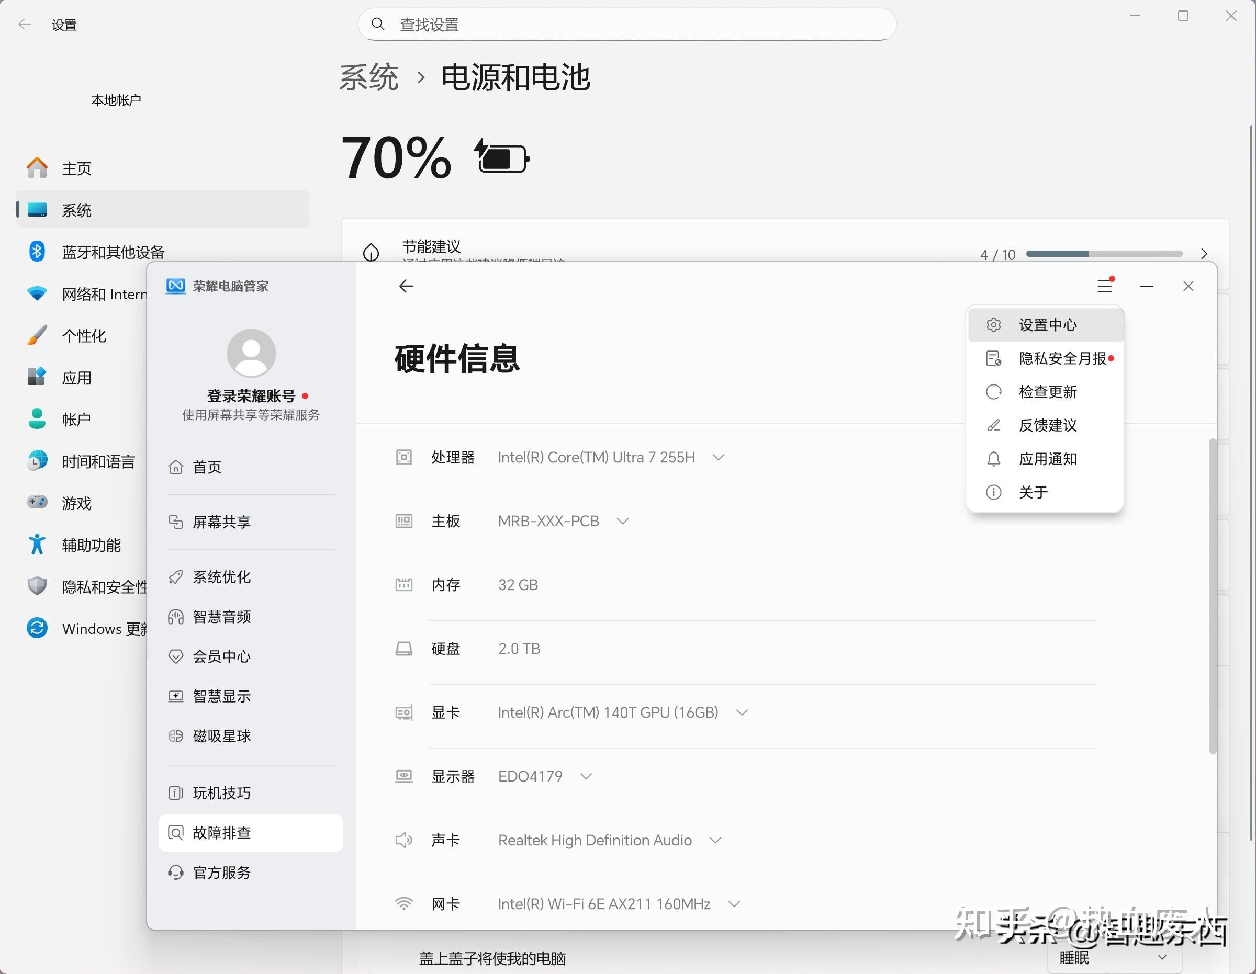The width and height of the screenshot is (1256, 974).
Task: Click the back arrow in hardware info
Action: click(406, 286)
